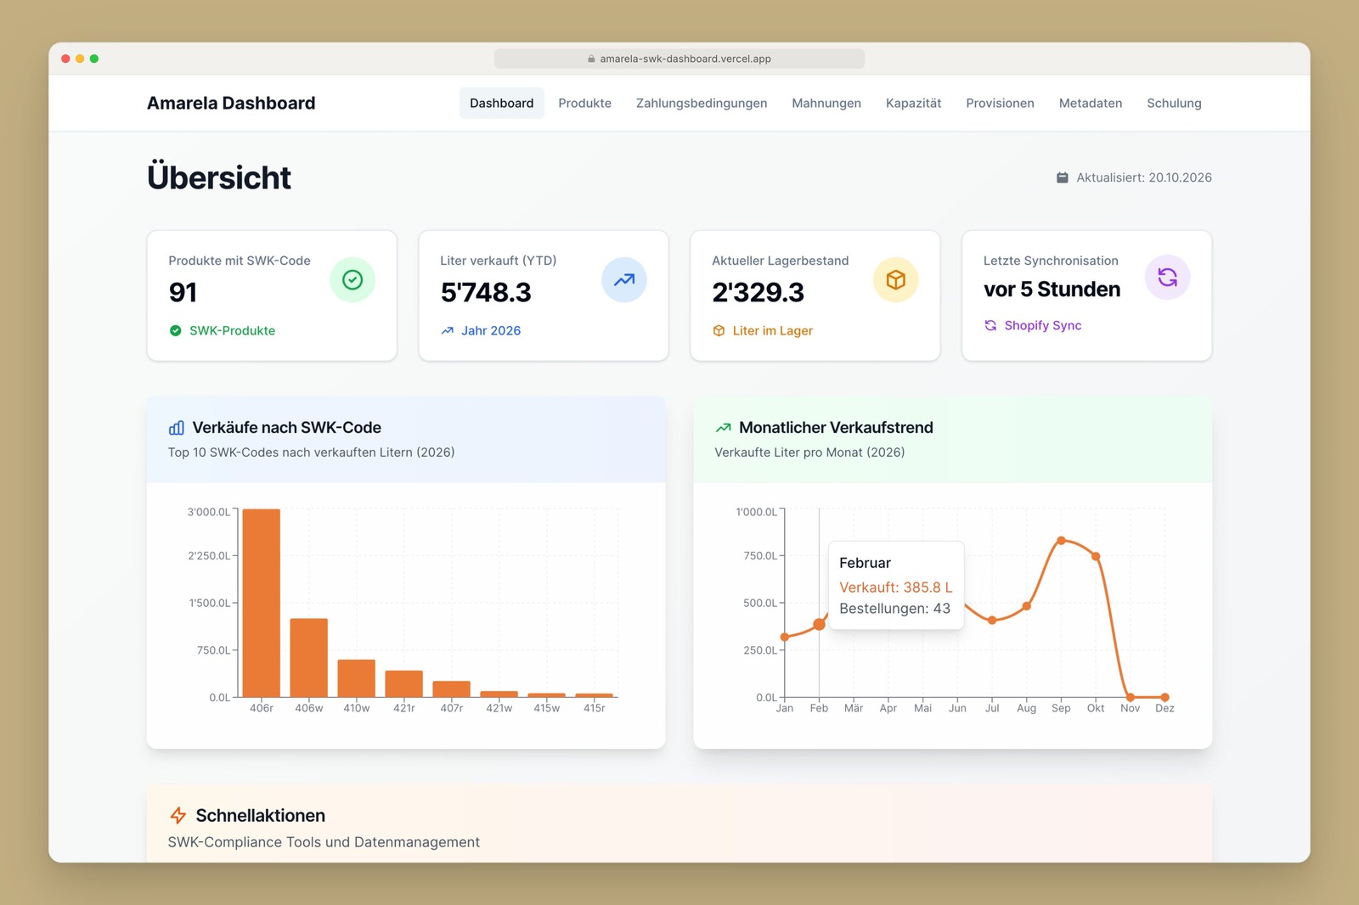Screen dimensions: 1359x905
Task: Click the 421r bar in the chart
Action: 404,684
